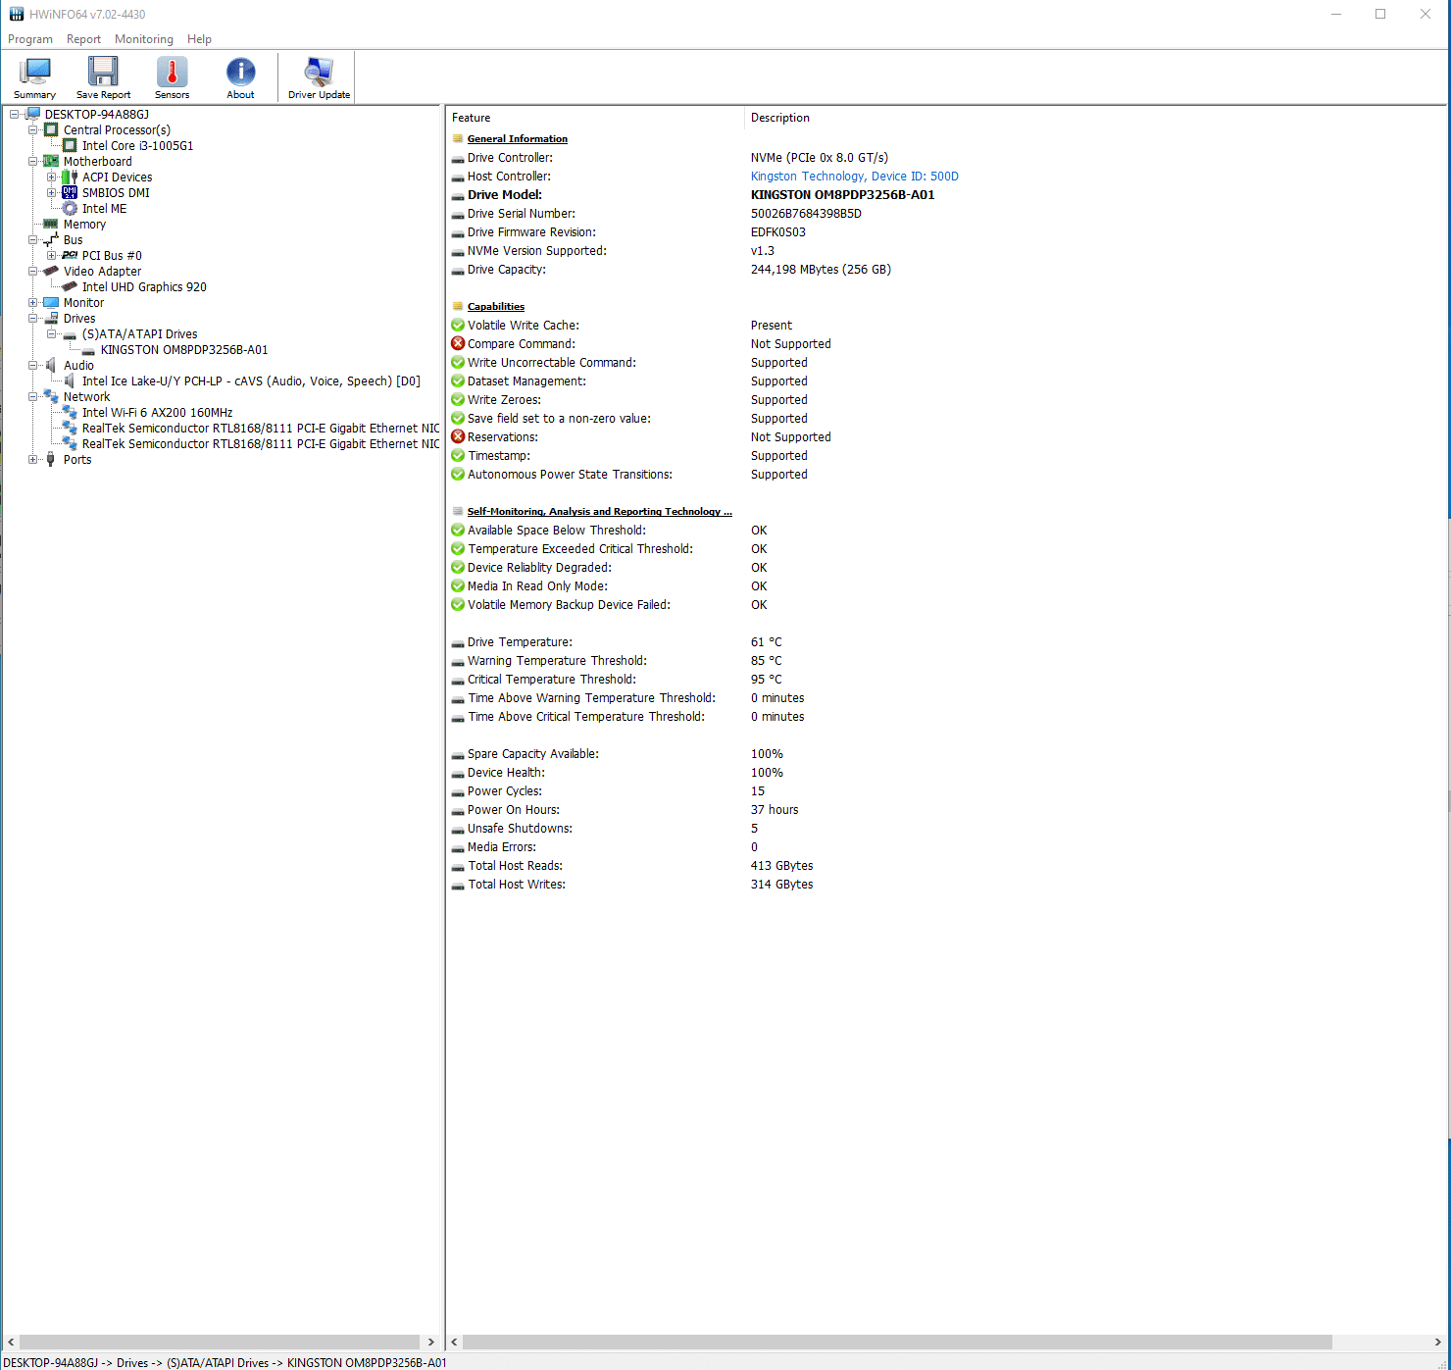The image size is (1451, 1370).
Task: Click the Drive Temperature 61 °C value
Action: point(767,642)
